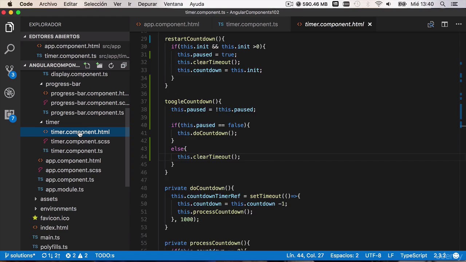Collapse all folders in explorer
The image size is (466, 262).
pos(123,65)
